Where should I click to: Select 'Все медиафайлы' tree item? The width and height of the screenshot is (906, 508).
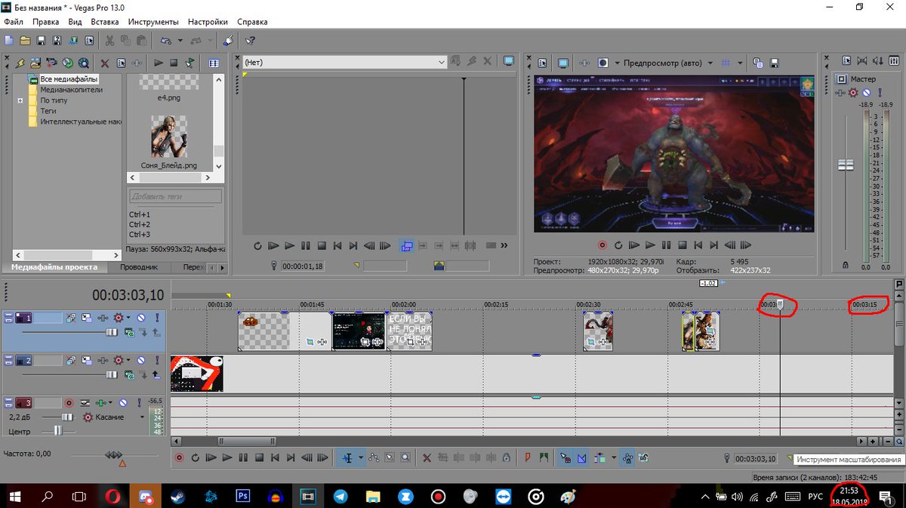[x=69, y=79]
